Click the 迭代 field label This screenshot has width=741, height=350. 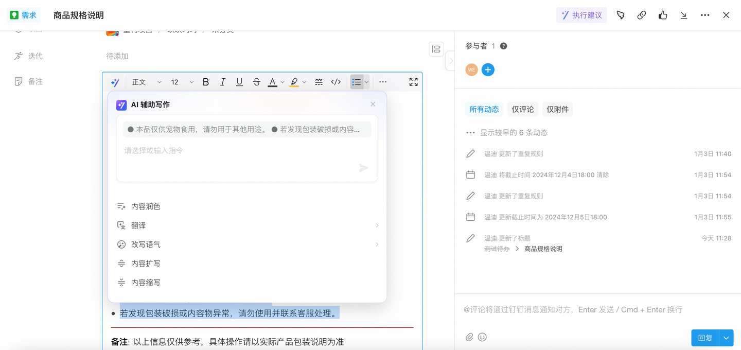[x=35, y=56]
